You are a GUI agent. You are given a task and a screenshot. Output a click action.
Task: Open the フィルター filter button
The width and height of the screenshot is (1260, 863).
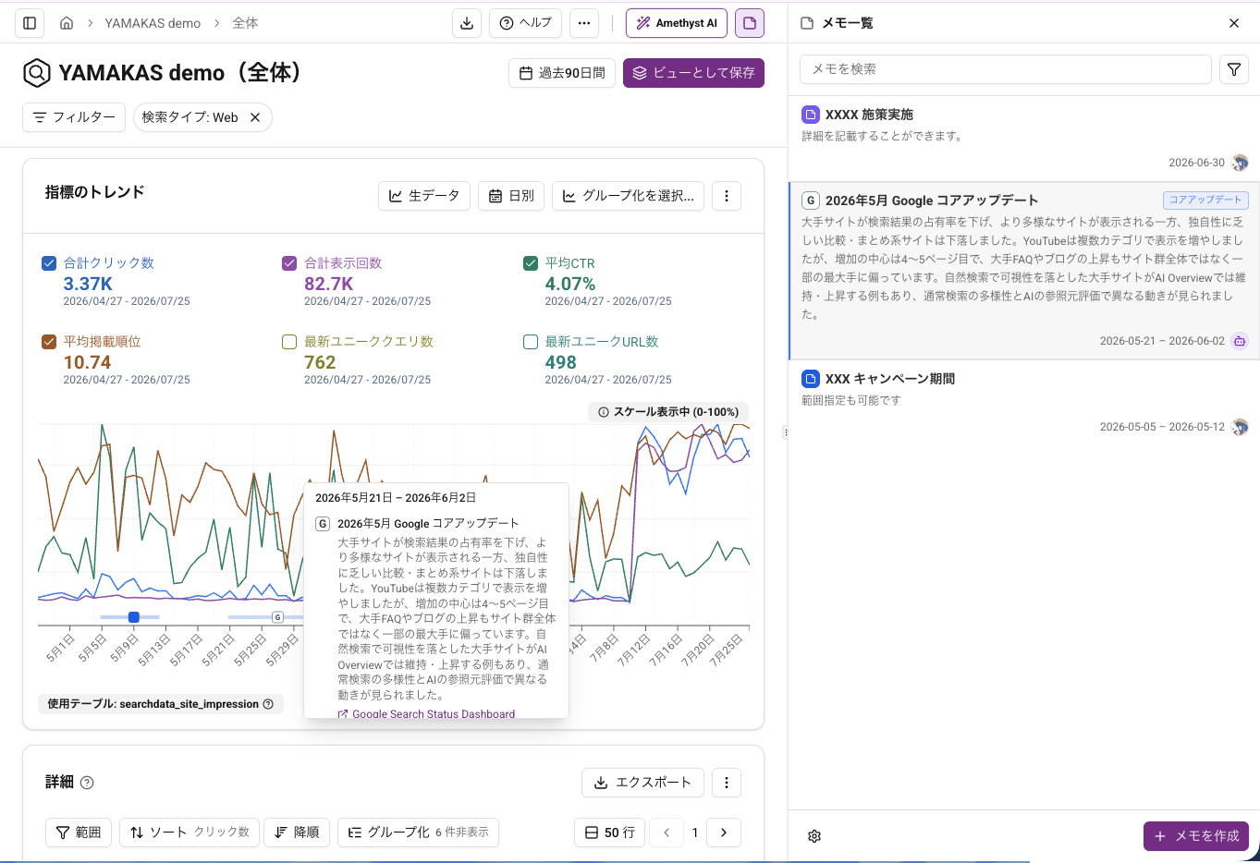click(x=74, y=117)
